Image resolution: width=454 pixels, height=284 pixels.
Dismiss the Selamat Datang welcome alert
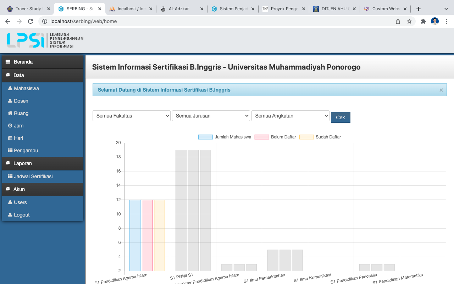441,90
